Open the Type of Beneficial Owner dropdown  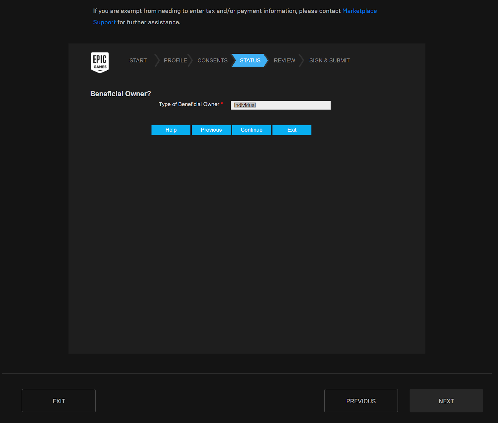(x=280, y=105)
